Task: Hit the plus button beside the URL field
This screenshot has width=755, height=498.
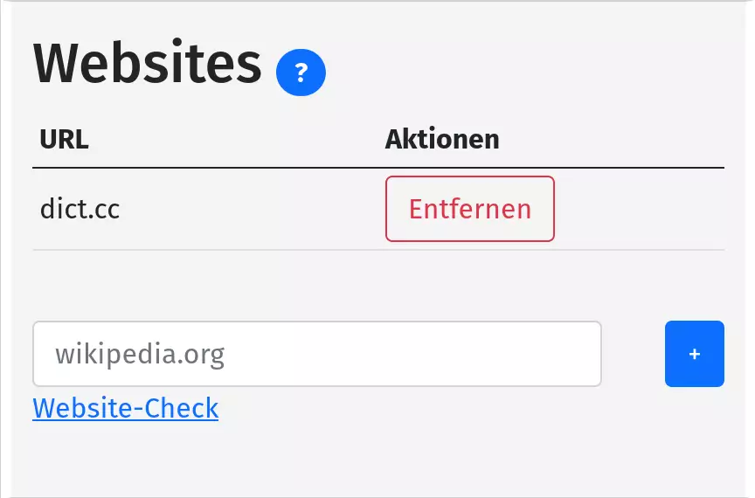Action: tap(694, 354)
